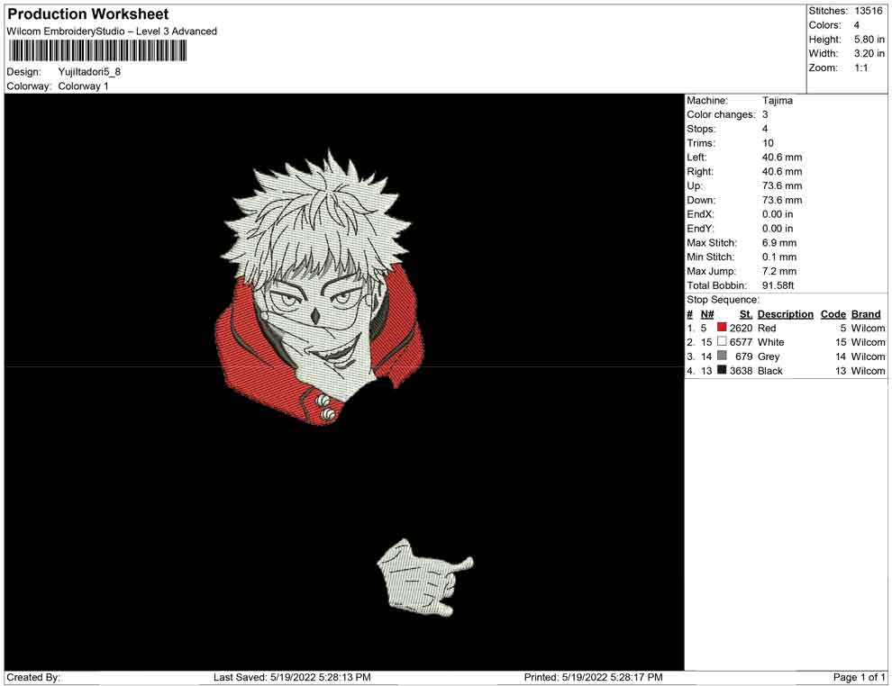Click the stitch count '3638' for Black

pyautogui.click(x=742, y=371)
